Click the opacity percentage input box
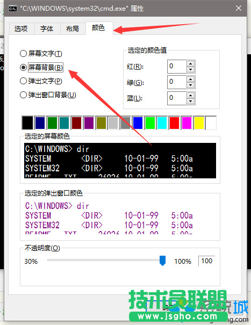This screenshot has height=325, width=251. [206, 261]
